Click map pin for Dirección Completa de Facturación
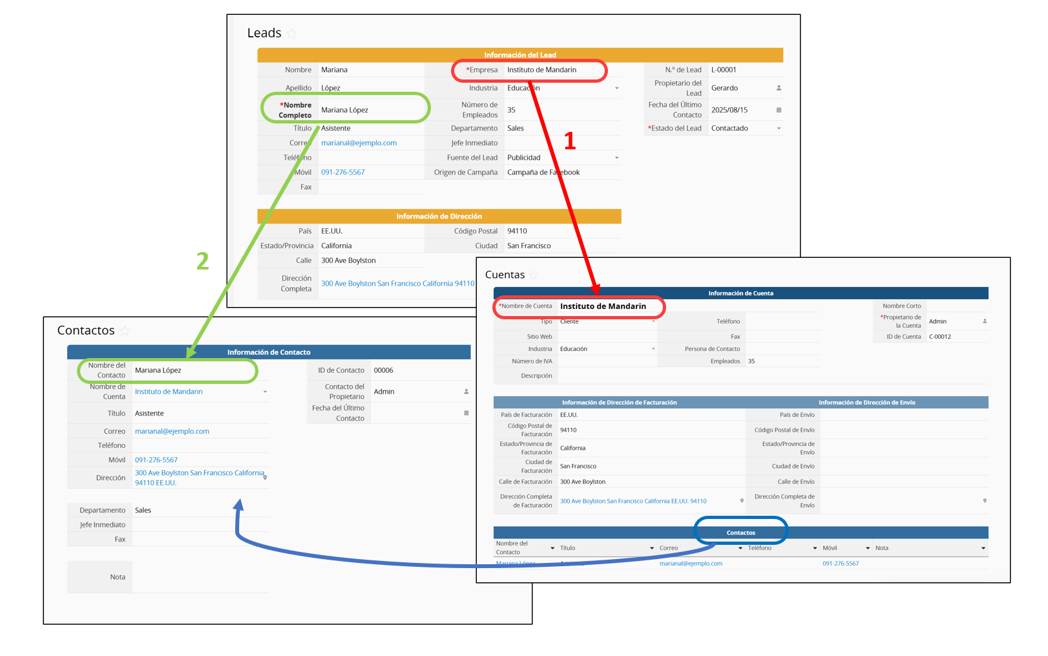The height and width of the screenshot is (656, 1048). click(742, 501)
